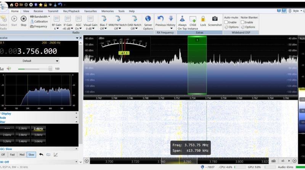Open the Bandwidth dropdown
The height and width of the screenshot is (170, 305).
coord(40,16)
